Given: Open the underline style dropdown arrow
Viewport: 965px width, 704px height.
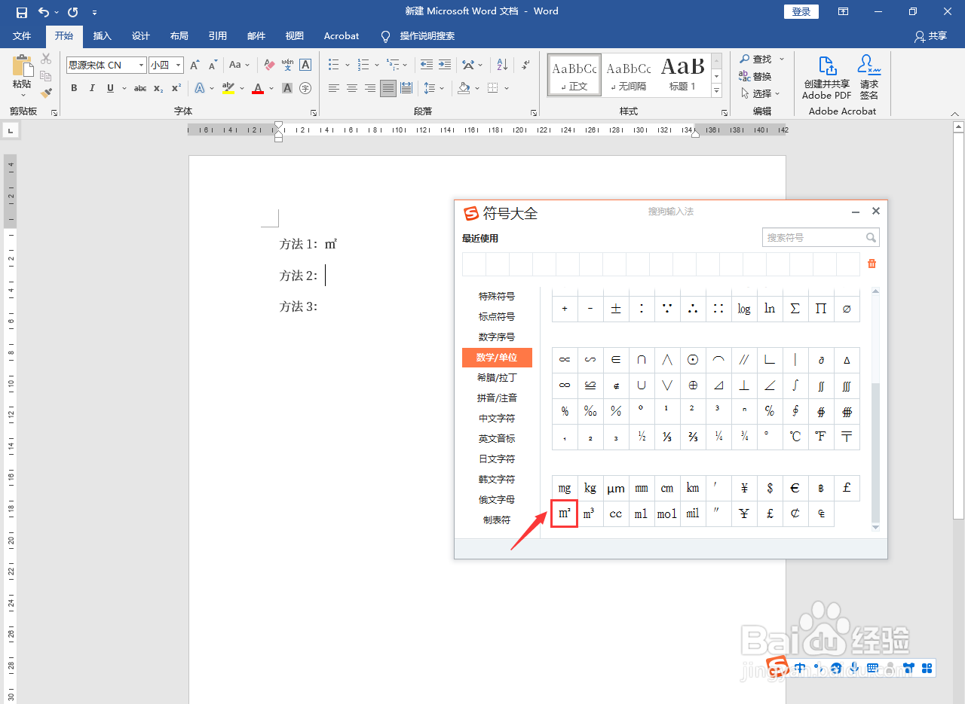Looking at the screenshot, I should tap(124, 88).
